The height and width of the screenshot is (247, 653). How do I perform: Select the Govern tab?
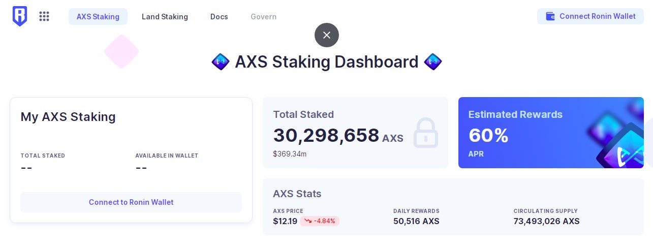(264, 16)
